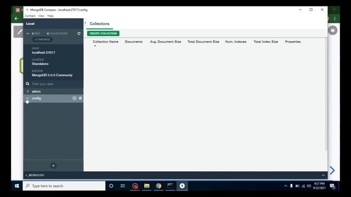Image resolution: width=351 pixels, height=197 pixels.
Task: Open Task View on taskbar
Action: click(x=123, y=186)
